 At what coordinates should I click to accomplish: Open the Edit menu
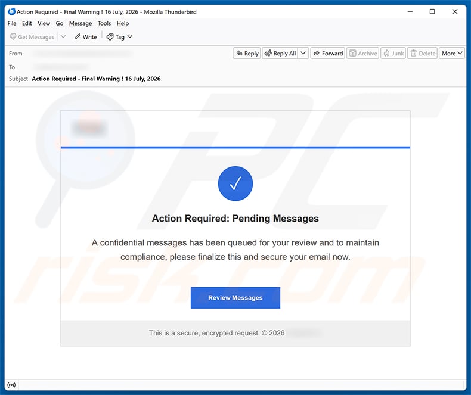[x=27, y=23]
